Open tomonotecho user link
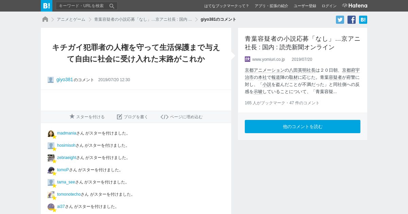The image size is (408, 214). pos(69,194)
